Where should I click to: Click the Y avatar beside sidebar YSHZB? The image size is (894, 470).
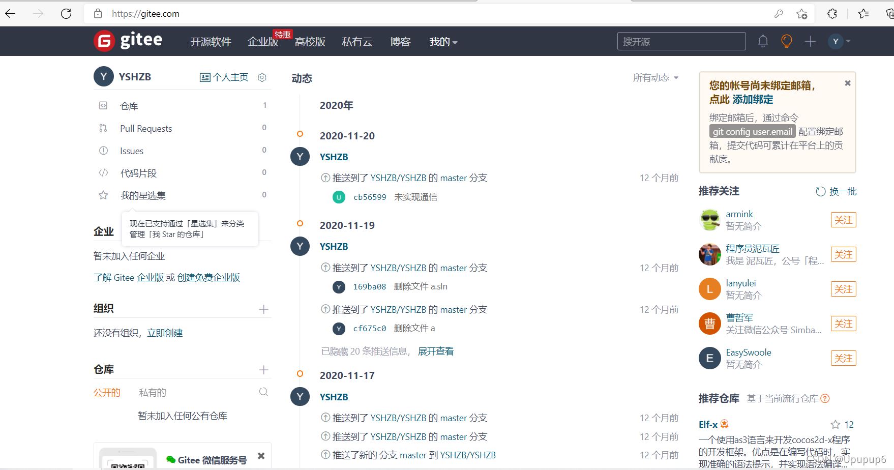pyautogui.click(x=103, y=77)
